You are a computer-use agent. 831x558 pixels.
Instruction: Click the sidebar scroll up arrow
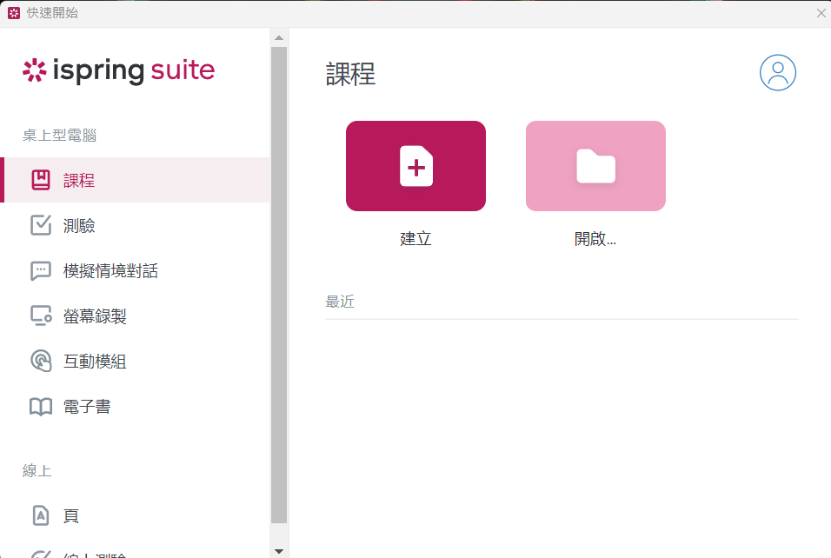279,38
